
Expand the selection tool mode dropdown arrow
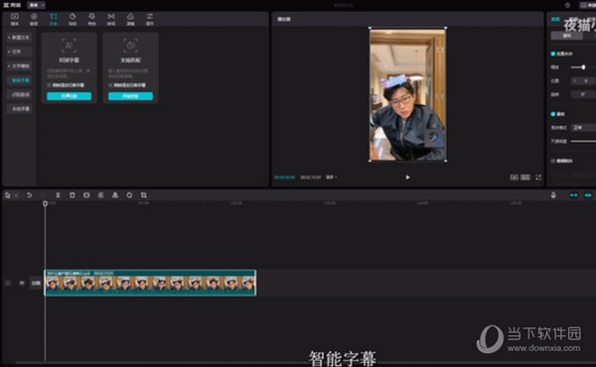(x=16, y=195)
